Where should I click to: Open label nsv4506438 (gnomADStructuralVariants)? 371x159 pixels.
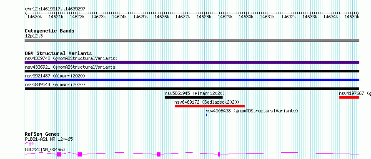click(252, 111)
